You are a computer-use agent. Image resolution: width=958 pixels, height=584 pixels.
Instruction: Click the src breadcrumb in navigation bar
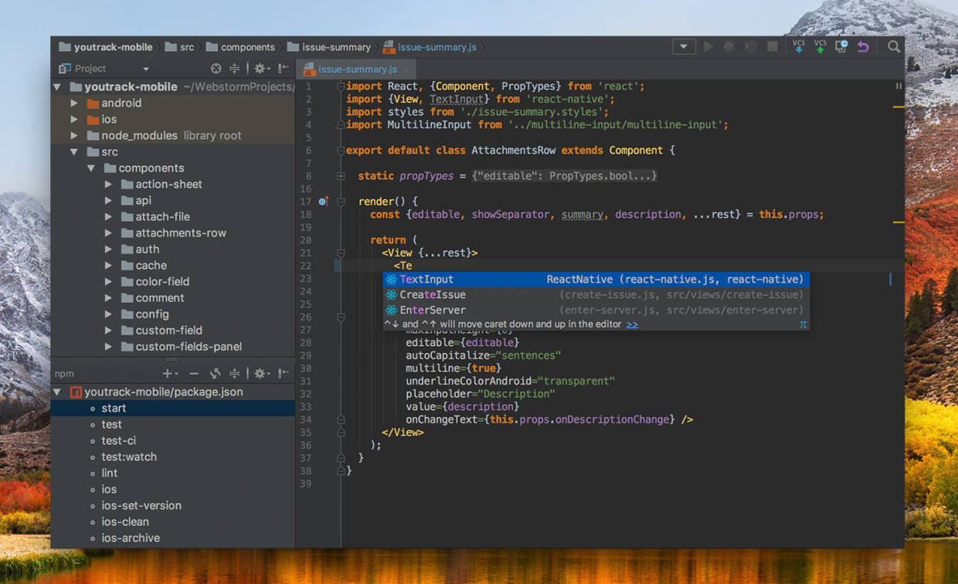point(186,47)
